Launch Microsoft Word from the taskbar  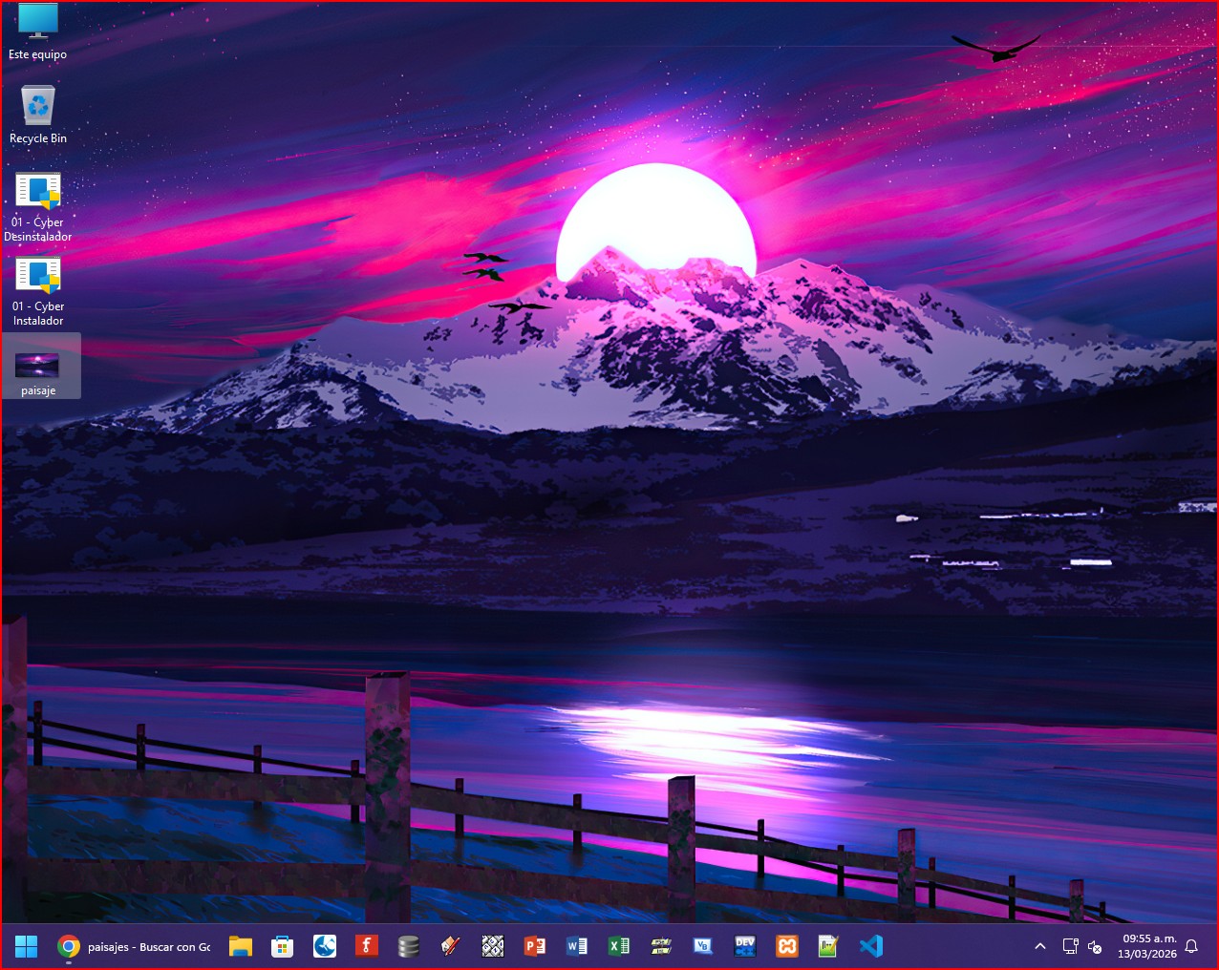click(577, 946)
